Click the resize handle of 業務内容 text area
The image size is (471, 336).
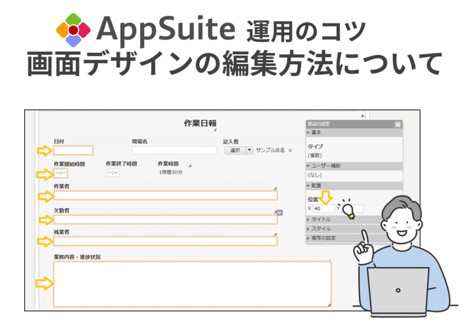tap(329, 305)
